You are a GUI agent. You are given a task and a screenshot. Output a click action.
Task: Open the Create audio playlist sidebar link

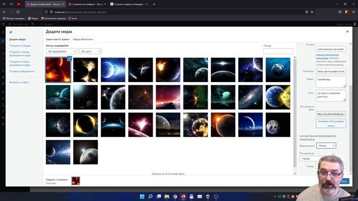click(x=20, y=54)
